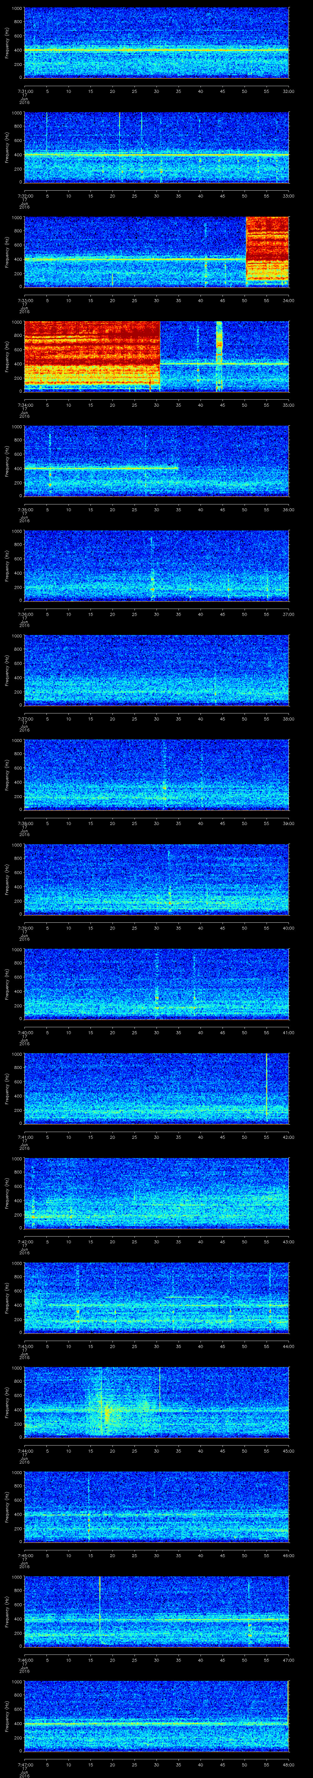Click the '34:00' end time label
This screenshot has width=313, height=1778.
(289, 300)
